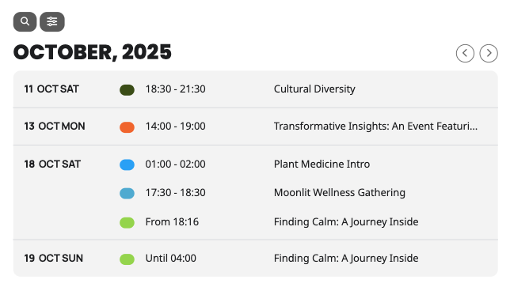Open the search magnifier button

pos(25,22)
